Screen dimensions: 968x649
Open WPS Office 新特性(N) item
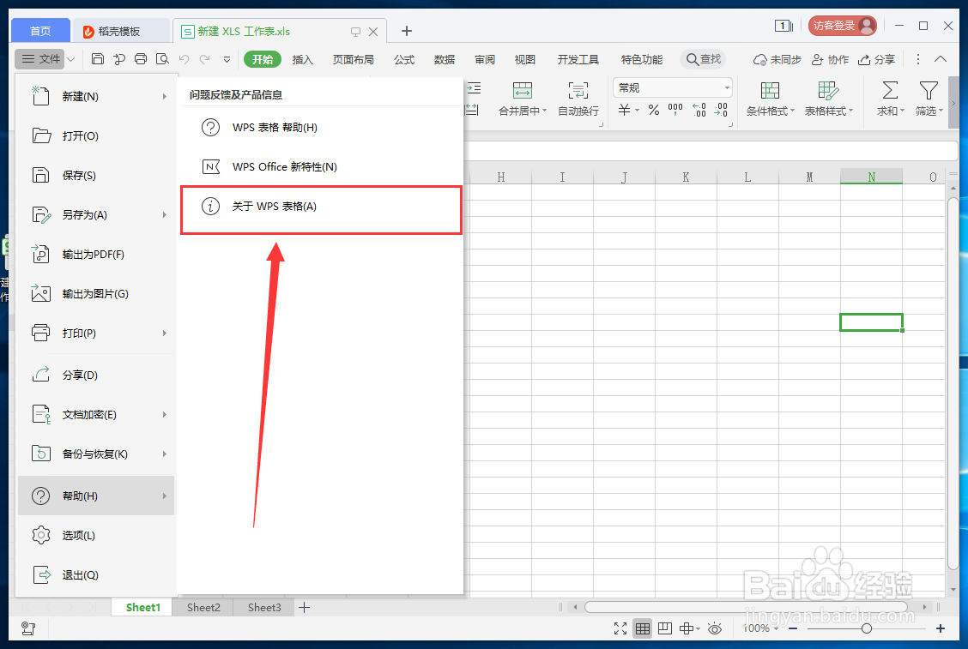click(x=321, y=166)
